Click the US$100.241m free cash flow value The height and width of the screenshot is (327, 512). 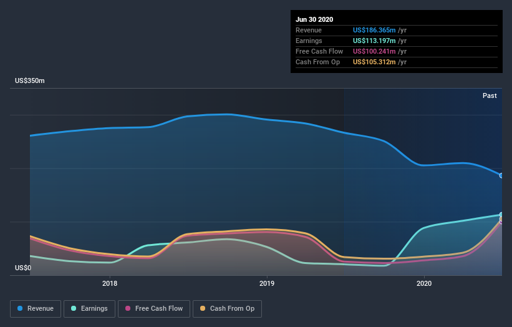click(374, 51)
